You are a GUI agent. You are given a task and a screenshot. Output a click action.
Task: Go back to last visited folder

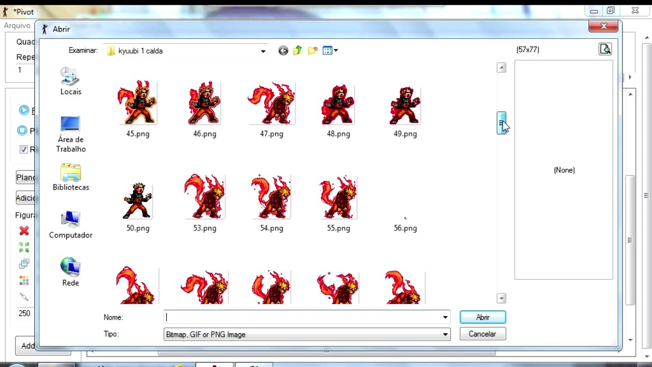pyautogui.click(x=283, y=50)
